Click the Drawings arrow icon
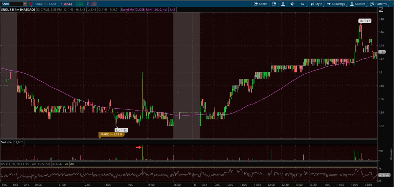 coord(329,4)
